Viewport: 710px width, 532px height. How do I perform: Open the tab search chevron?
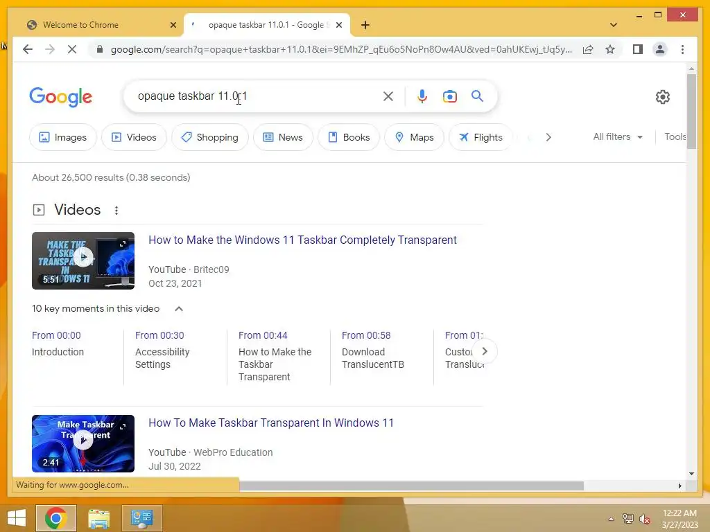pyautogui.click(x=613, y=25)
